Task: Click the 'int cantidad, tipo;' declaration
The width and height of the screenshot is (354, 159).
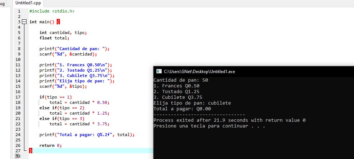Action: (x=63, y=33)
